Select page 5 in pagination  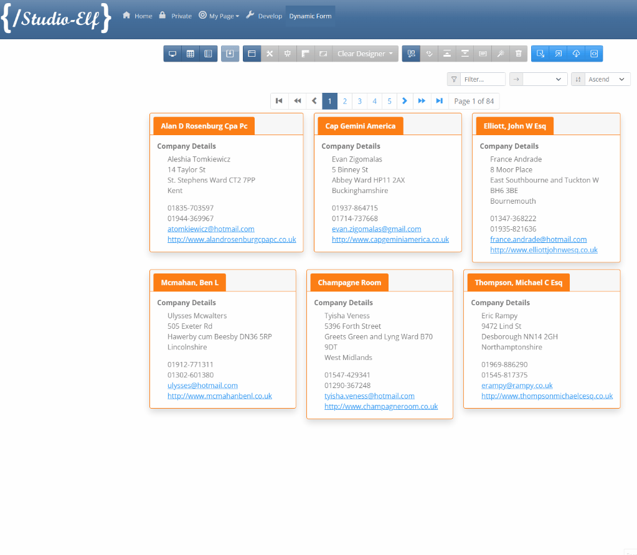(389, 101)
